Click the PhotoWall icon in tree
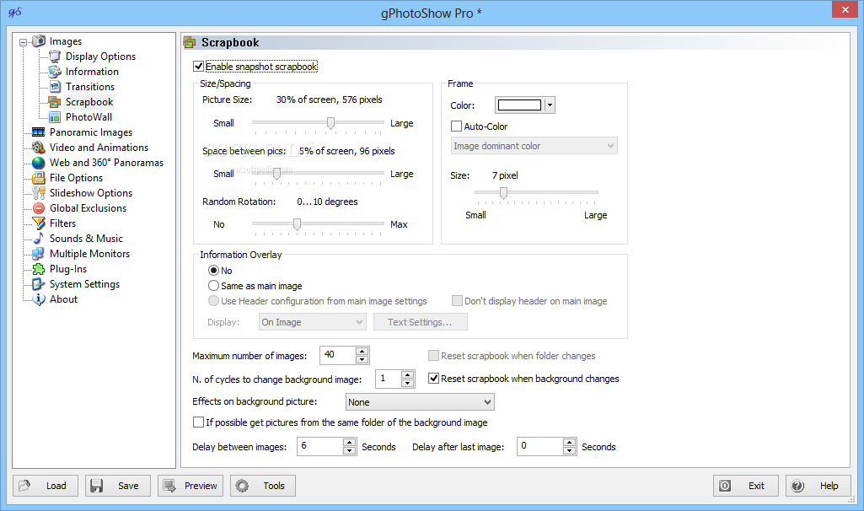 pyautogui.click(x=55, y=117)
